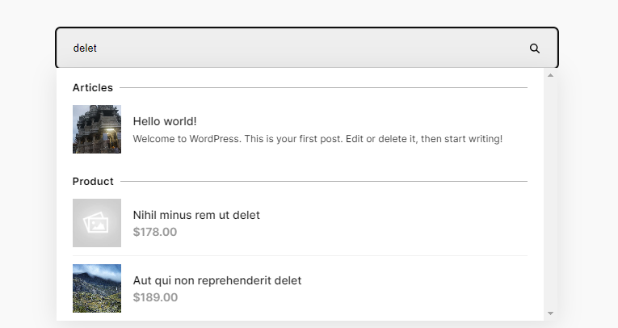Click the Articles section heading
The image size is (618, 328).
coord(93,87)
